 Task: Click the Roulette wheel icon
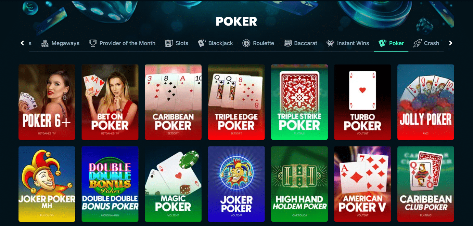[x=246, y=43]
